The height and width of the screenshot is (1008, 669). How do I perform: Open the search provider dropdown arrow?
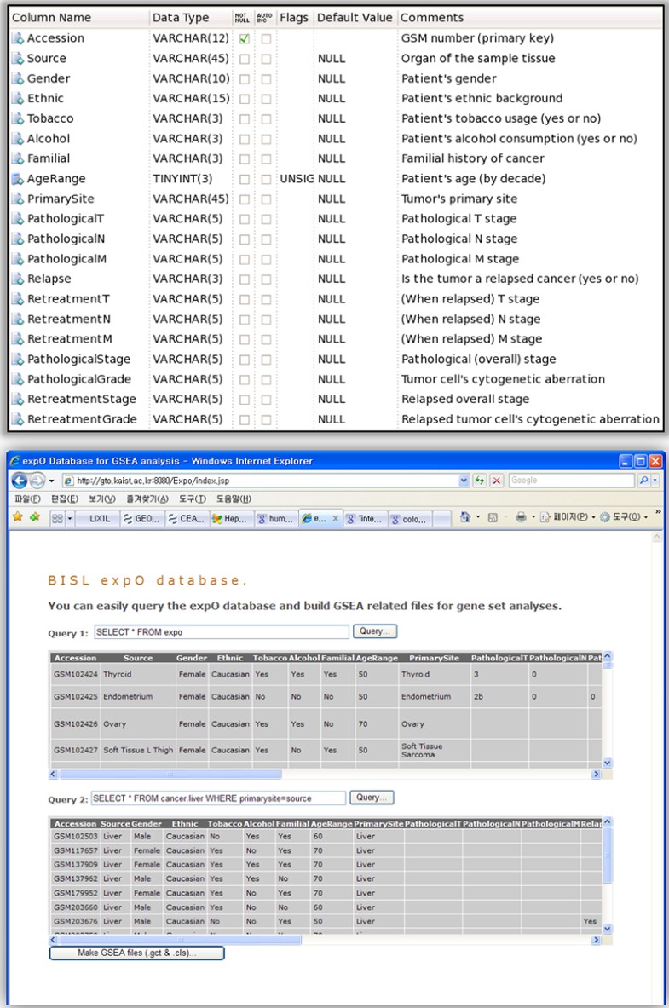coord(655,481)
